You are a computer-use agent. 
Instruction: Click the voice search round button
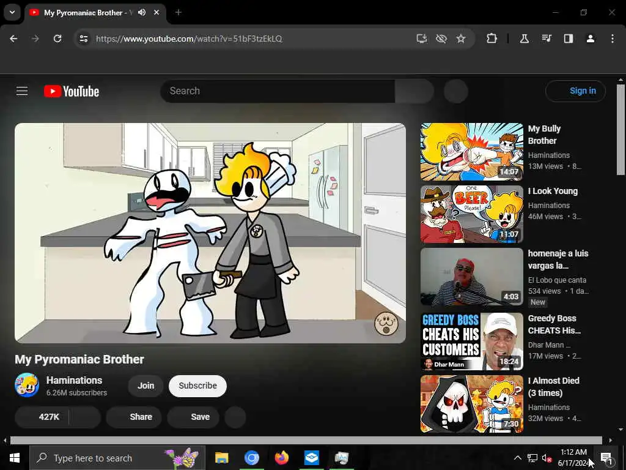click(456, 91)
